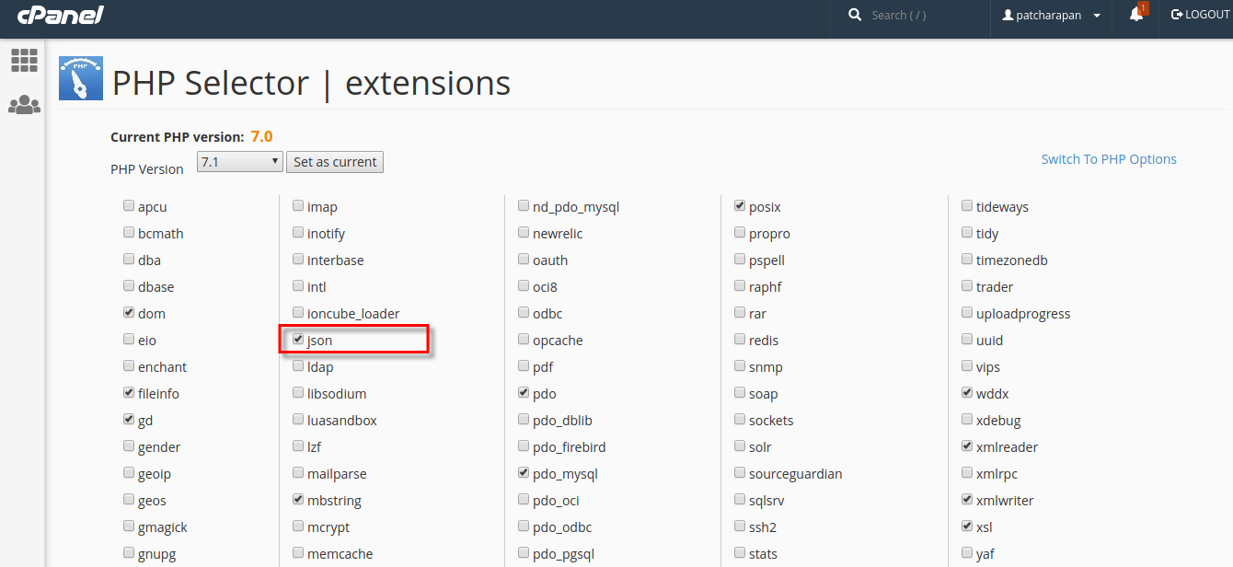Toggle the json extension checkbox
This screenshot has width=1233, height=567.
[298, 340]
